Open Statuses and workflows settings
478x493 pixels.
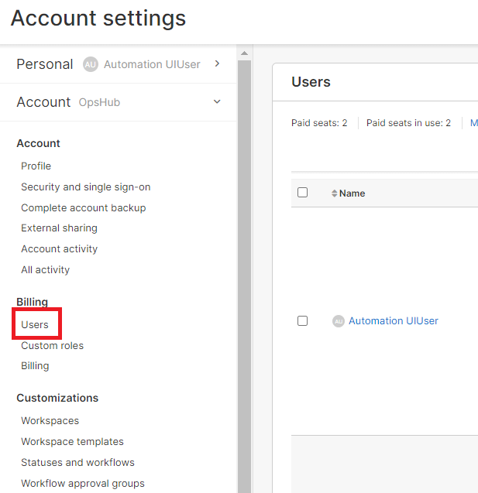click(x=77, y=462)
